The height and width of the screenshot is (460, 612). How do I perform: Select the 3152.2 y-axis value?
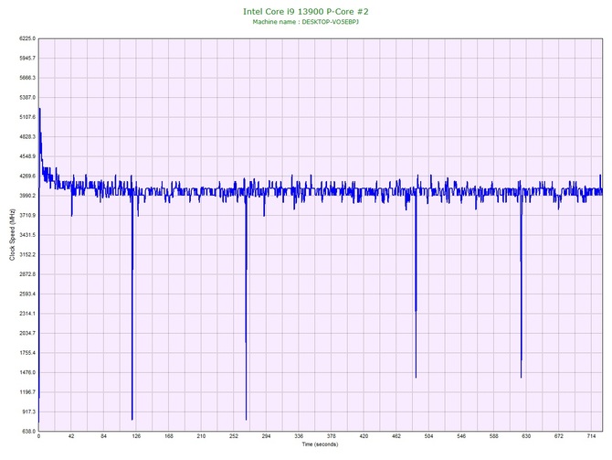(x=27, y=255)
